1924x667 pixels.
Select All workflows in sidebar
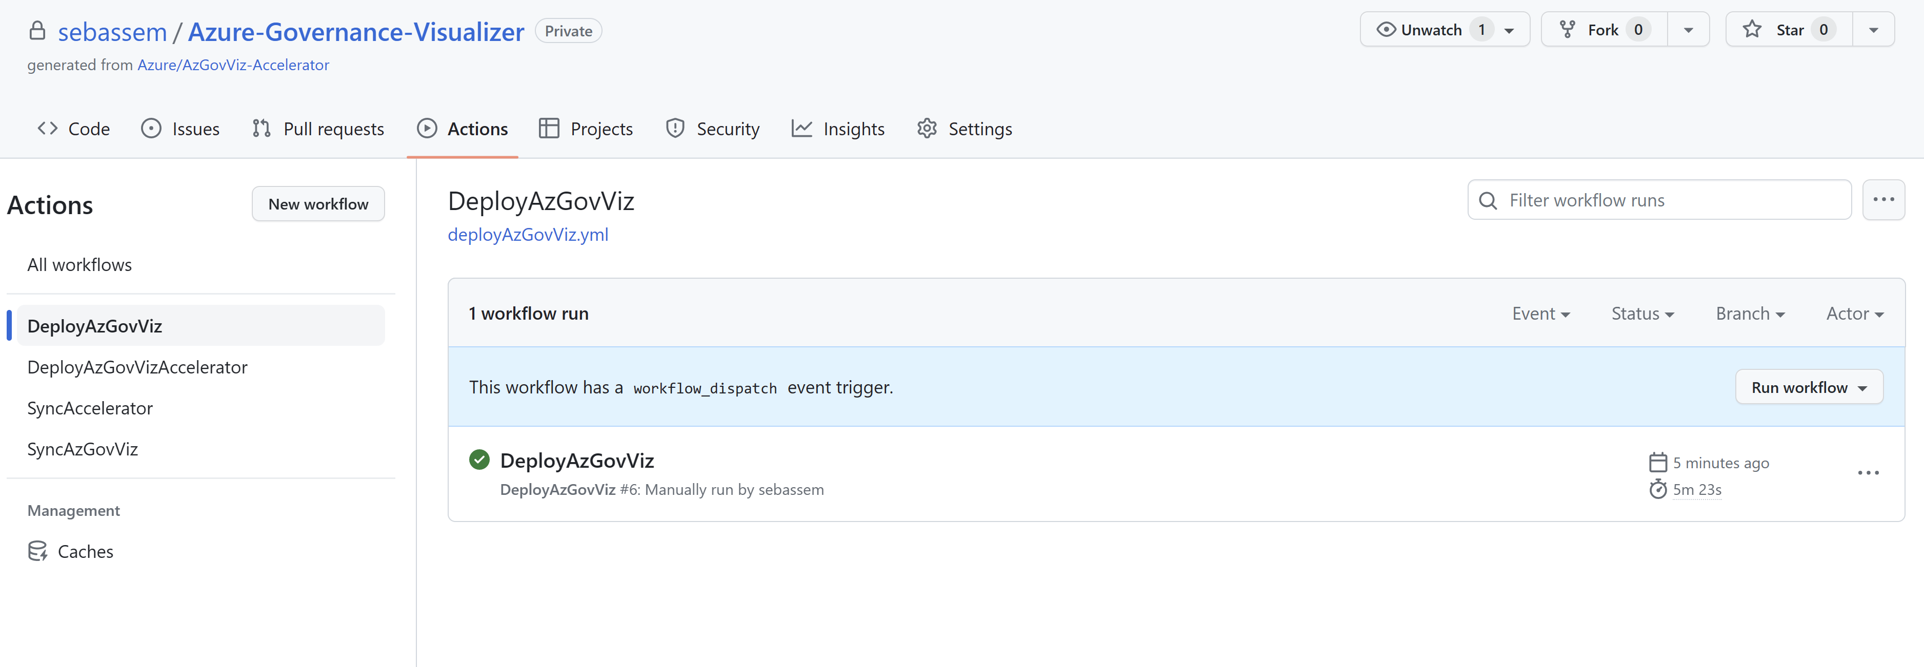pos(79,265)
